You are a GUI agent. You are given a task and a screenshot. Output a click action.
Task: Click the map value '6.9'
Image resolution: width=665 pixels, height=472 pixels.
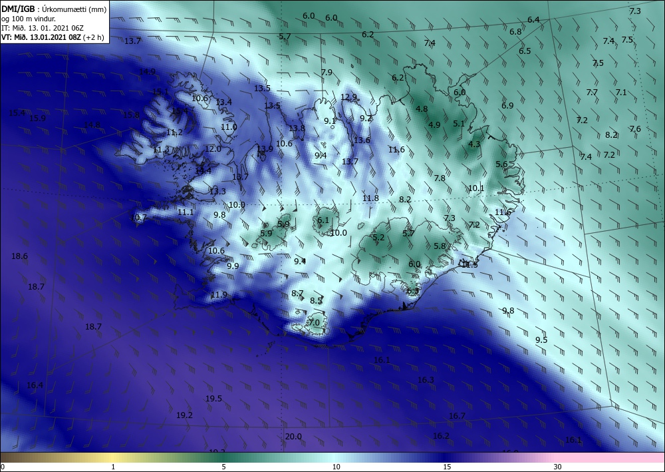point(507,105)
